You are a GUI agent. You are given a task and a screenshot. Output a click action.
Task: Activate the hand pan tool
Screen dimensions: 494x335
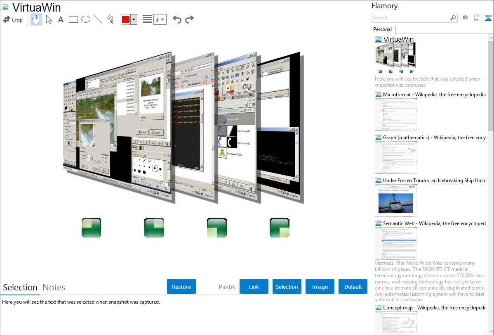point(36,19)
